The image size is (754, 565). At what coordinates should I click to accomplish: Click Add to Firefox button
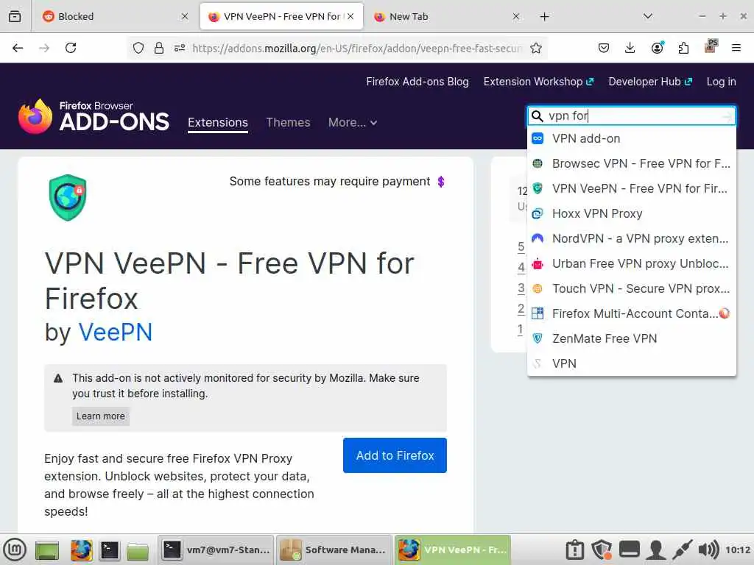tap(395, 455)
